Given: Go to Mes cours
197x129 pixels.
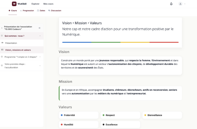Looking at the screenshot, I should 48,4.
